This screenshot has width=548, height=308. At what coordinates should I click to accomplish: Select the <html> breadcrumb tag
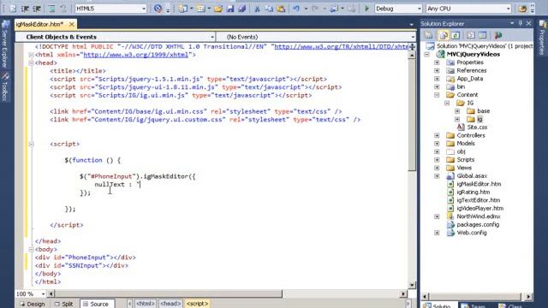(x=146, y=304)
